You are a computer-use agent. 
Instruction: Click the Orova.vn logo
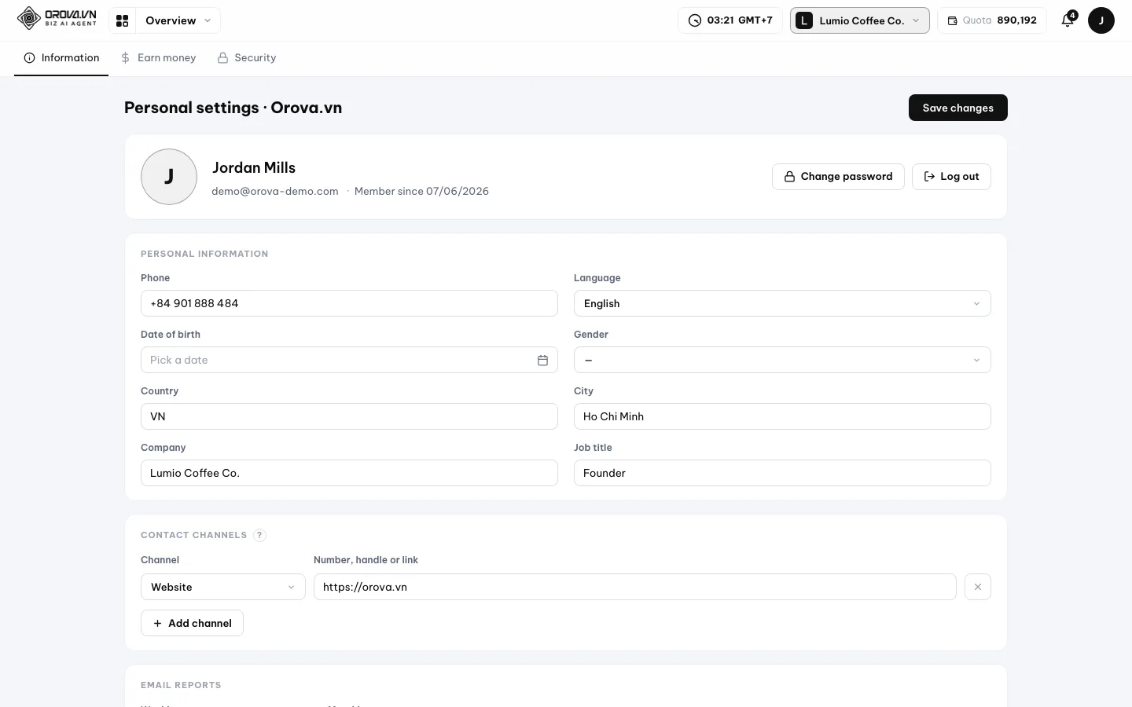pyautogui.click(x=57, y=18)
